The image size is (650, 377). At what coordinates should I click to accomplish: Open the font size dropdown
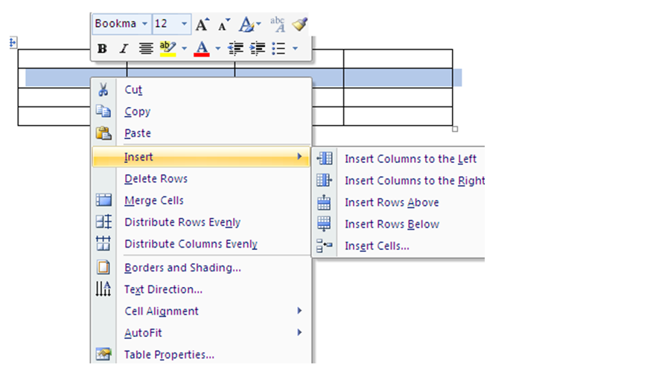[x=184, y=24]
